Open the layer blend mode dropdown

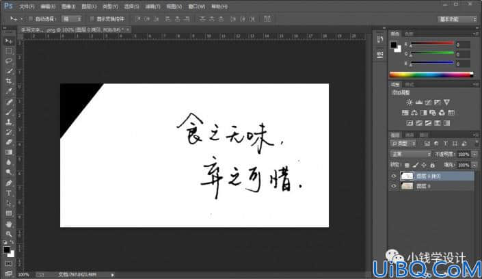coord(411,154)
